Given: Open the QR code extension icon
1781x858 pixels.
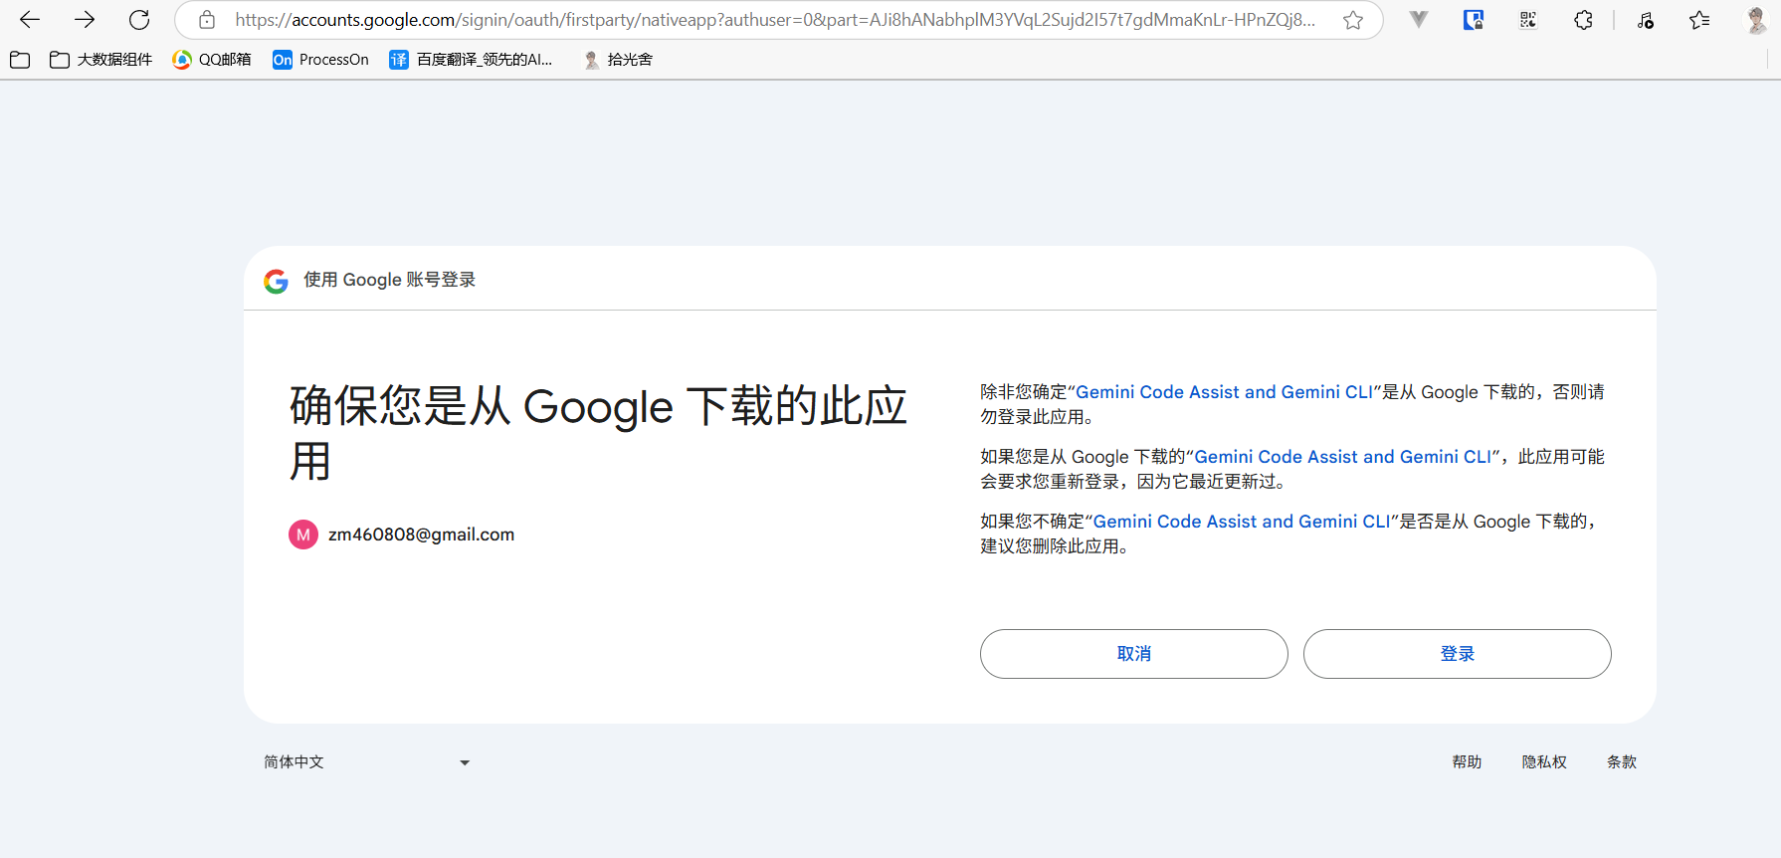Looking at the screenshot, I should (x=1528, y=20).
